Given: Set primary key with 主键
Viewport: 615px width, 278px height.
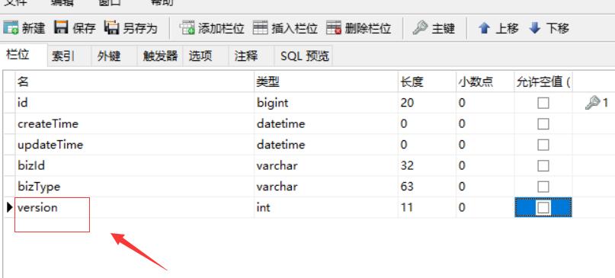Looking at the screenshot, I should tap(434, 28).
